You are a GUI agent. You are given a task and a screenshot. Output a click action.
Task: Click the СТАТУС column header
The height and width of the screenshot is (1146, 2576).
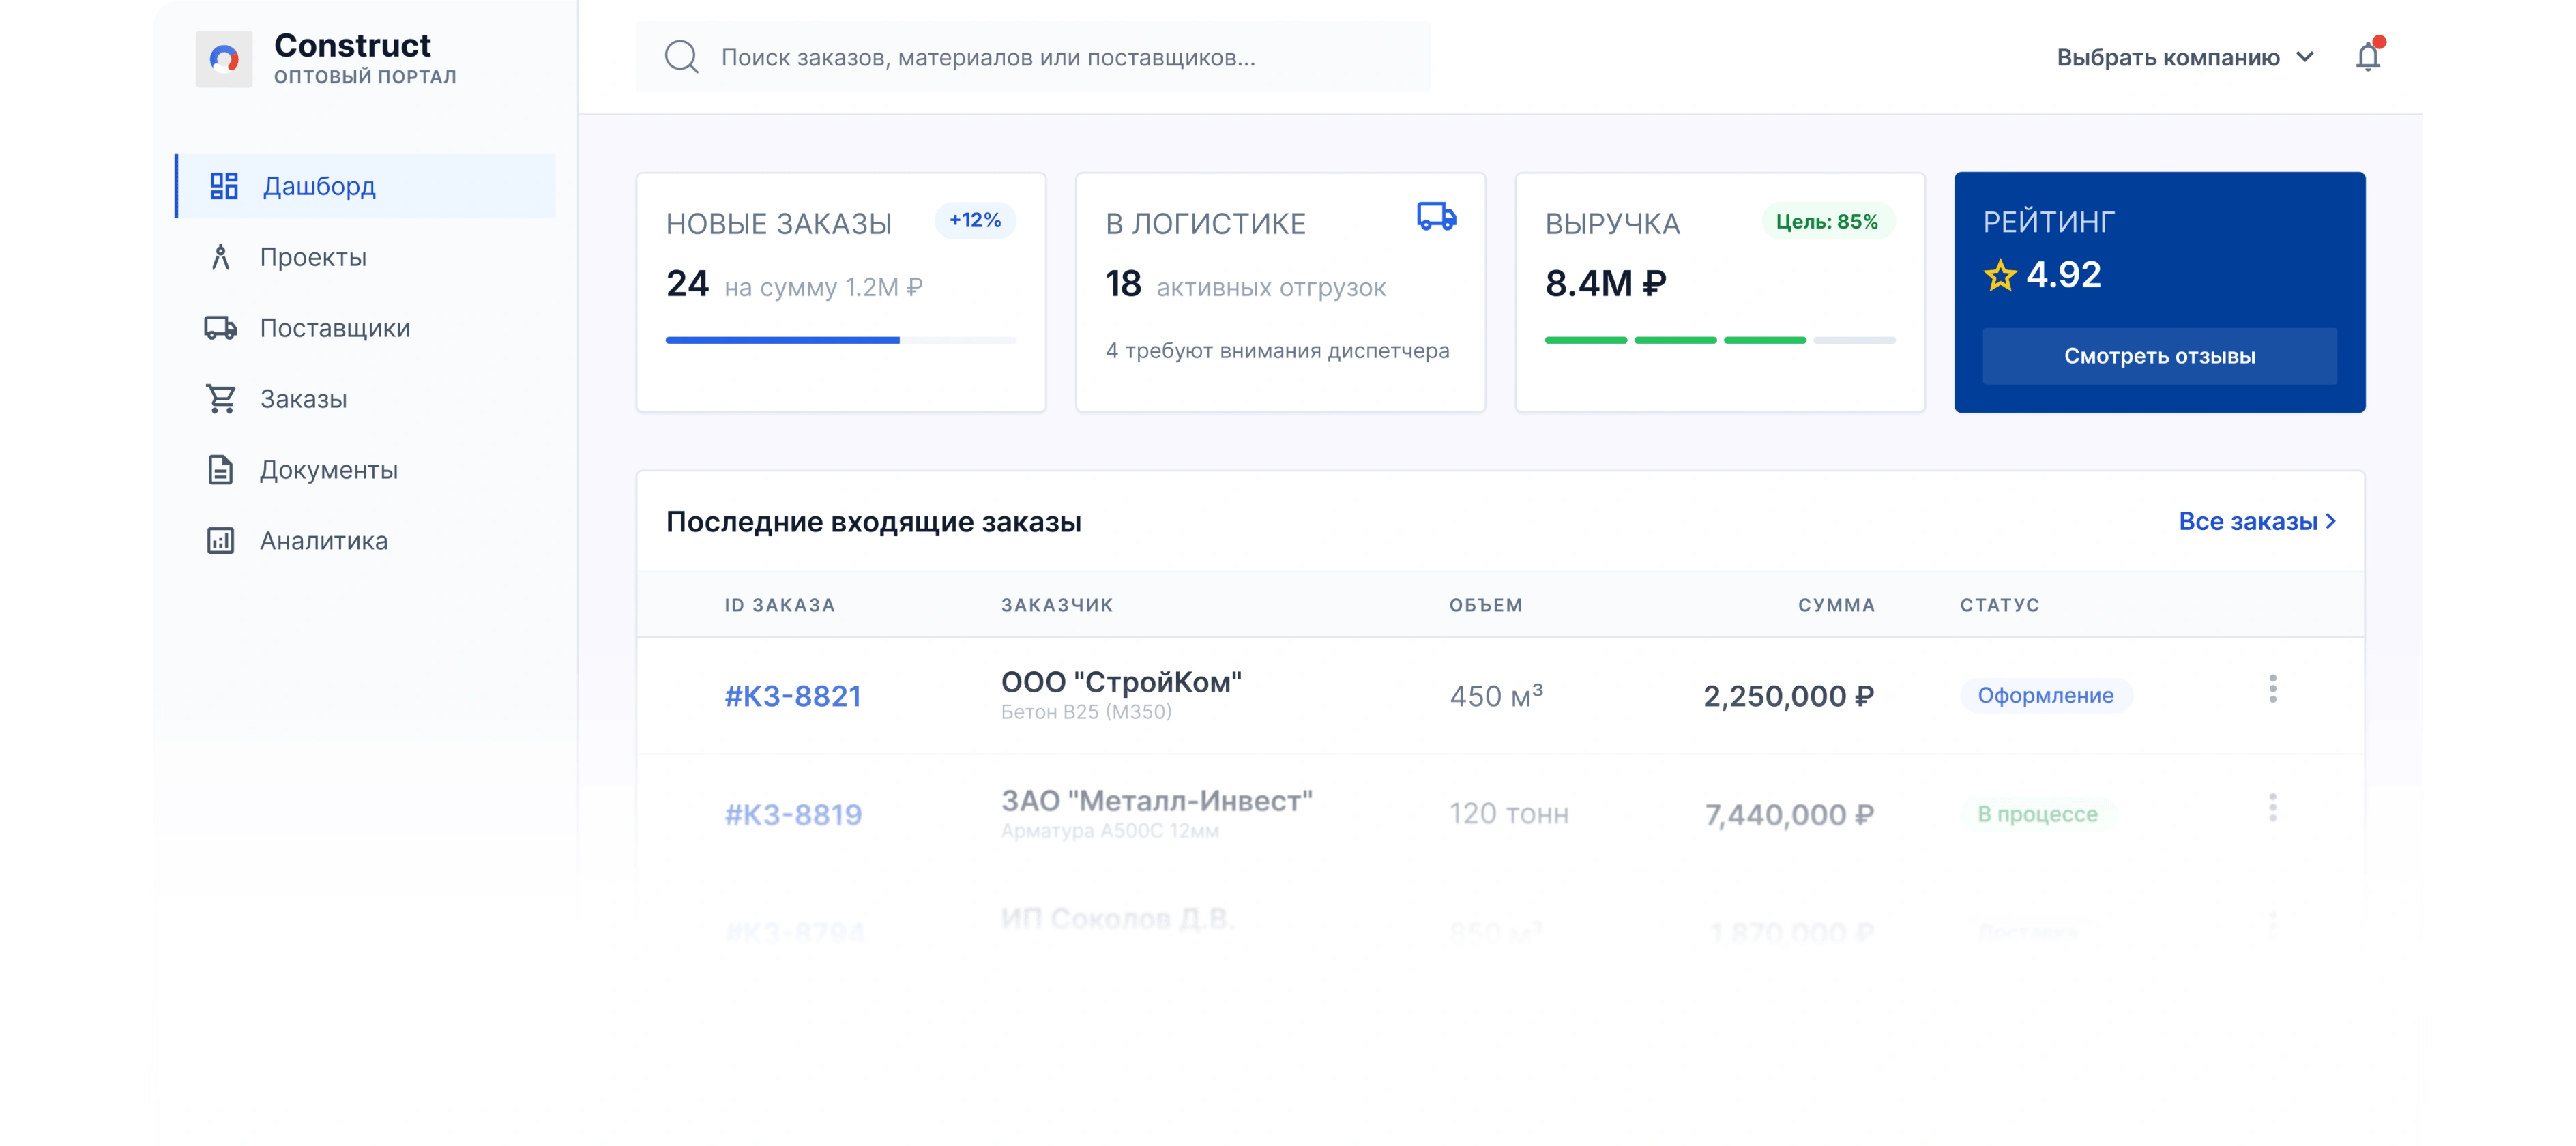(x=1999, y=605)
